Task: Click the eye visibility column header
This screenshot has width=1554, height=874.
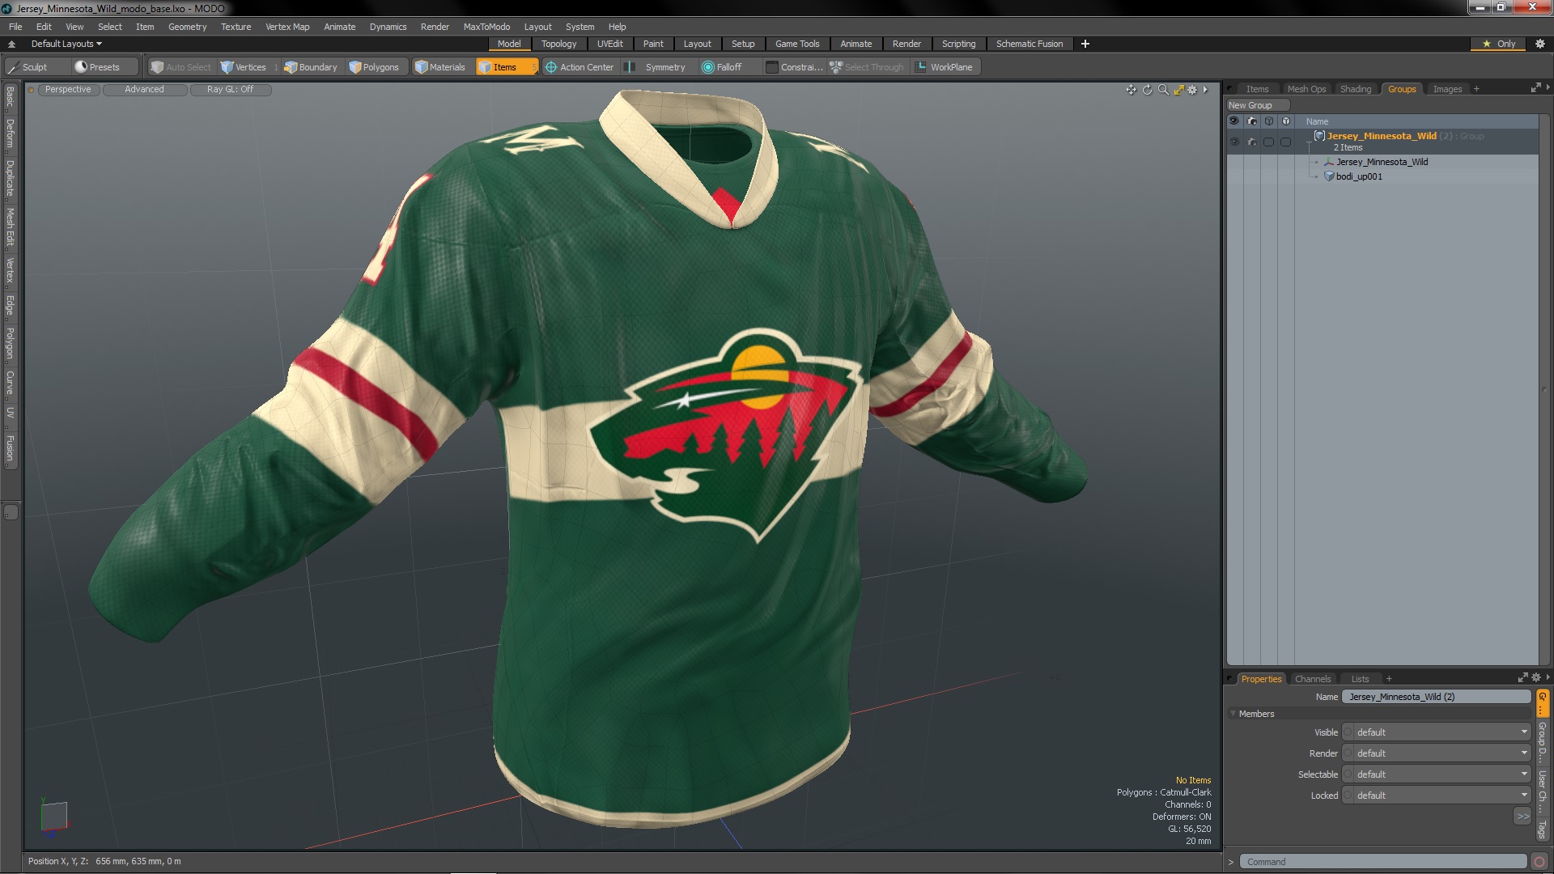Action: (x=1233, y=121)
